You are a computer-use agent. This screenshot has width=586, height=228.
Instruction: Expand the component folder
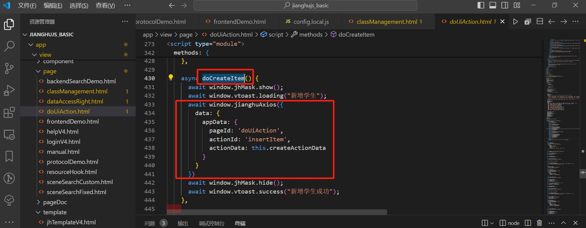point(38,61)
